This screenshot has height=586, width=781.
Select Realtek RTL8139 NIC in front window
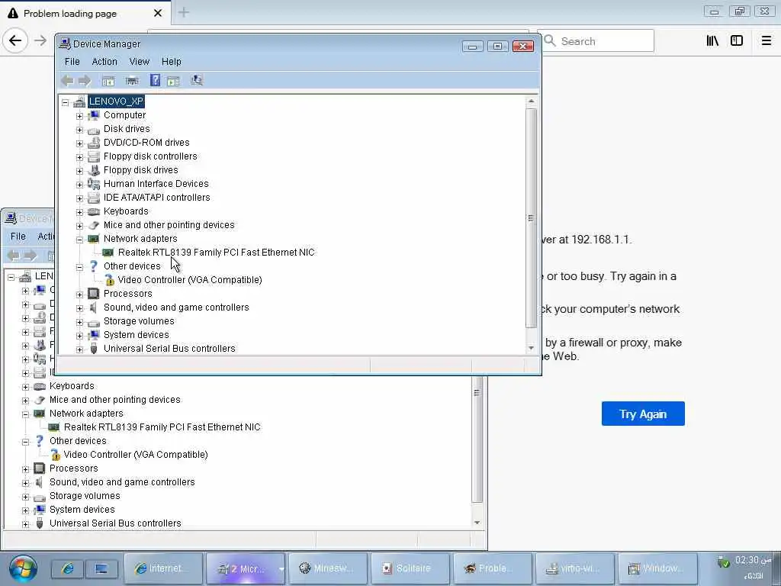pyautogui.click(x=216, y=252)
